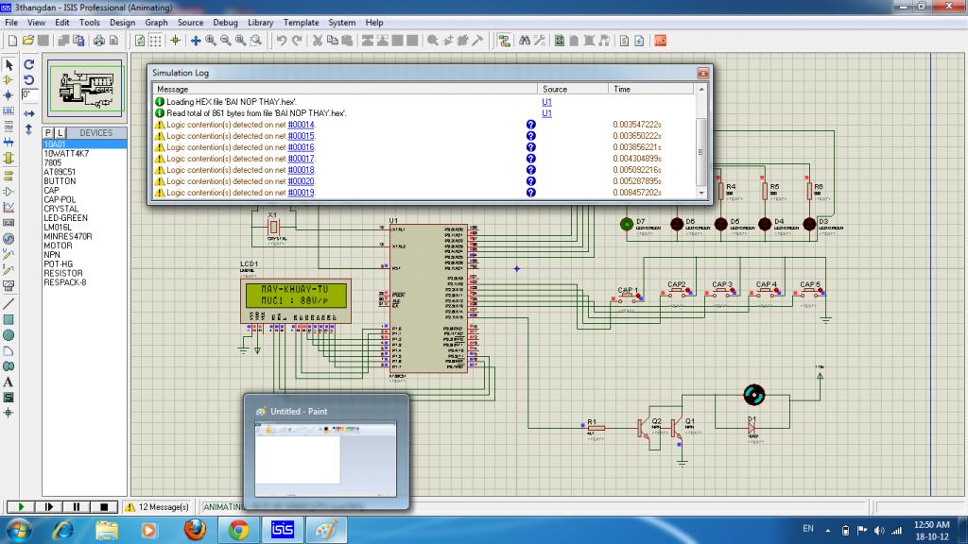Click net #00017 link in log
The width and height of the screenshot is (968, 544).
(301, 159)
